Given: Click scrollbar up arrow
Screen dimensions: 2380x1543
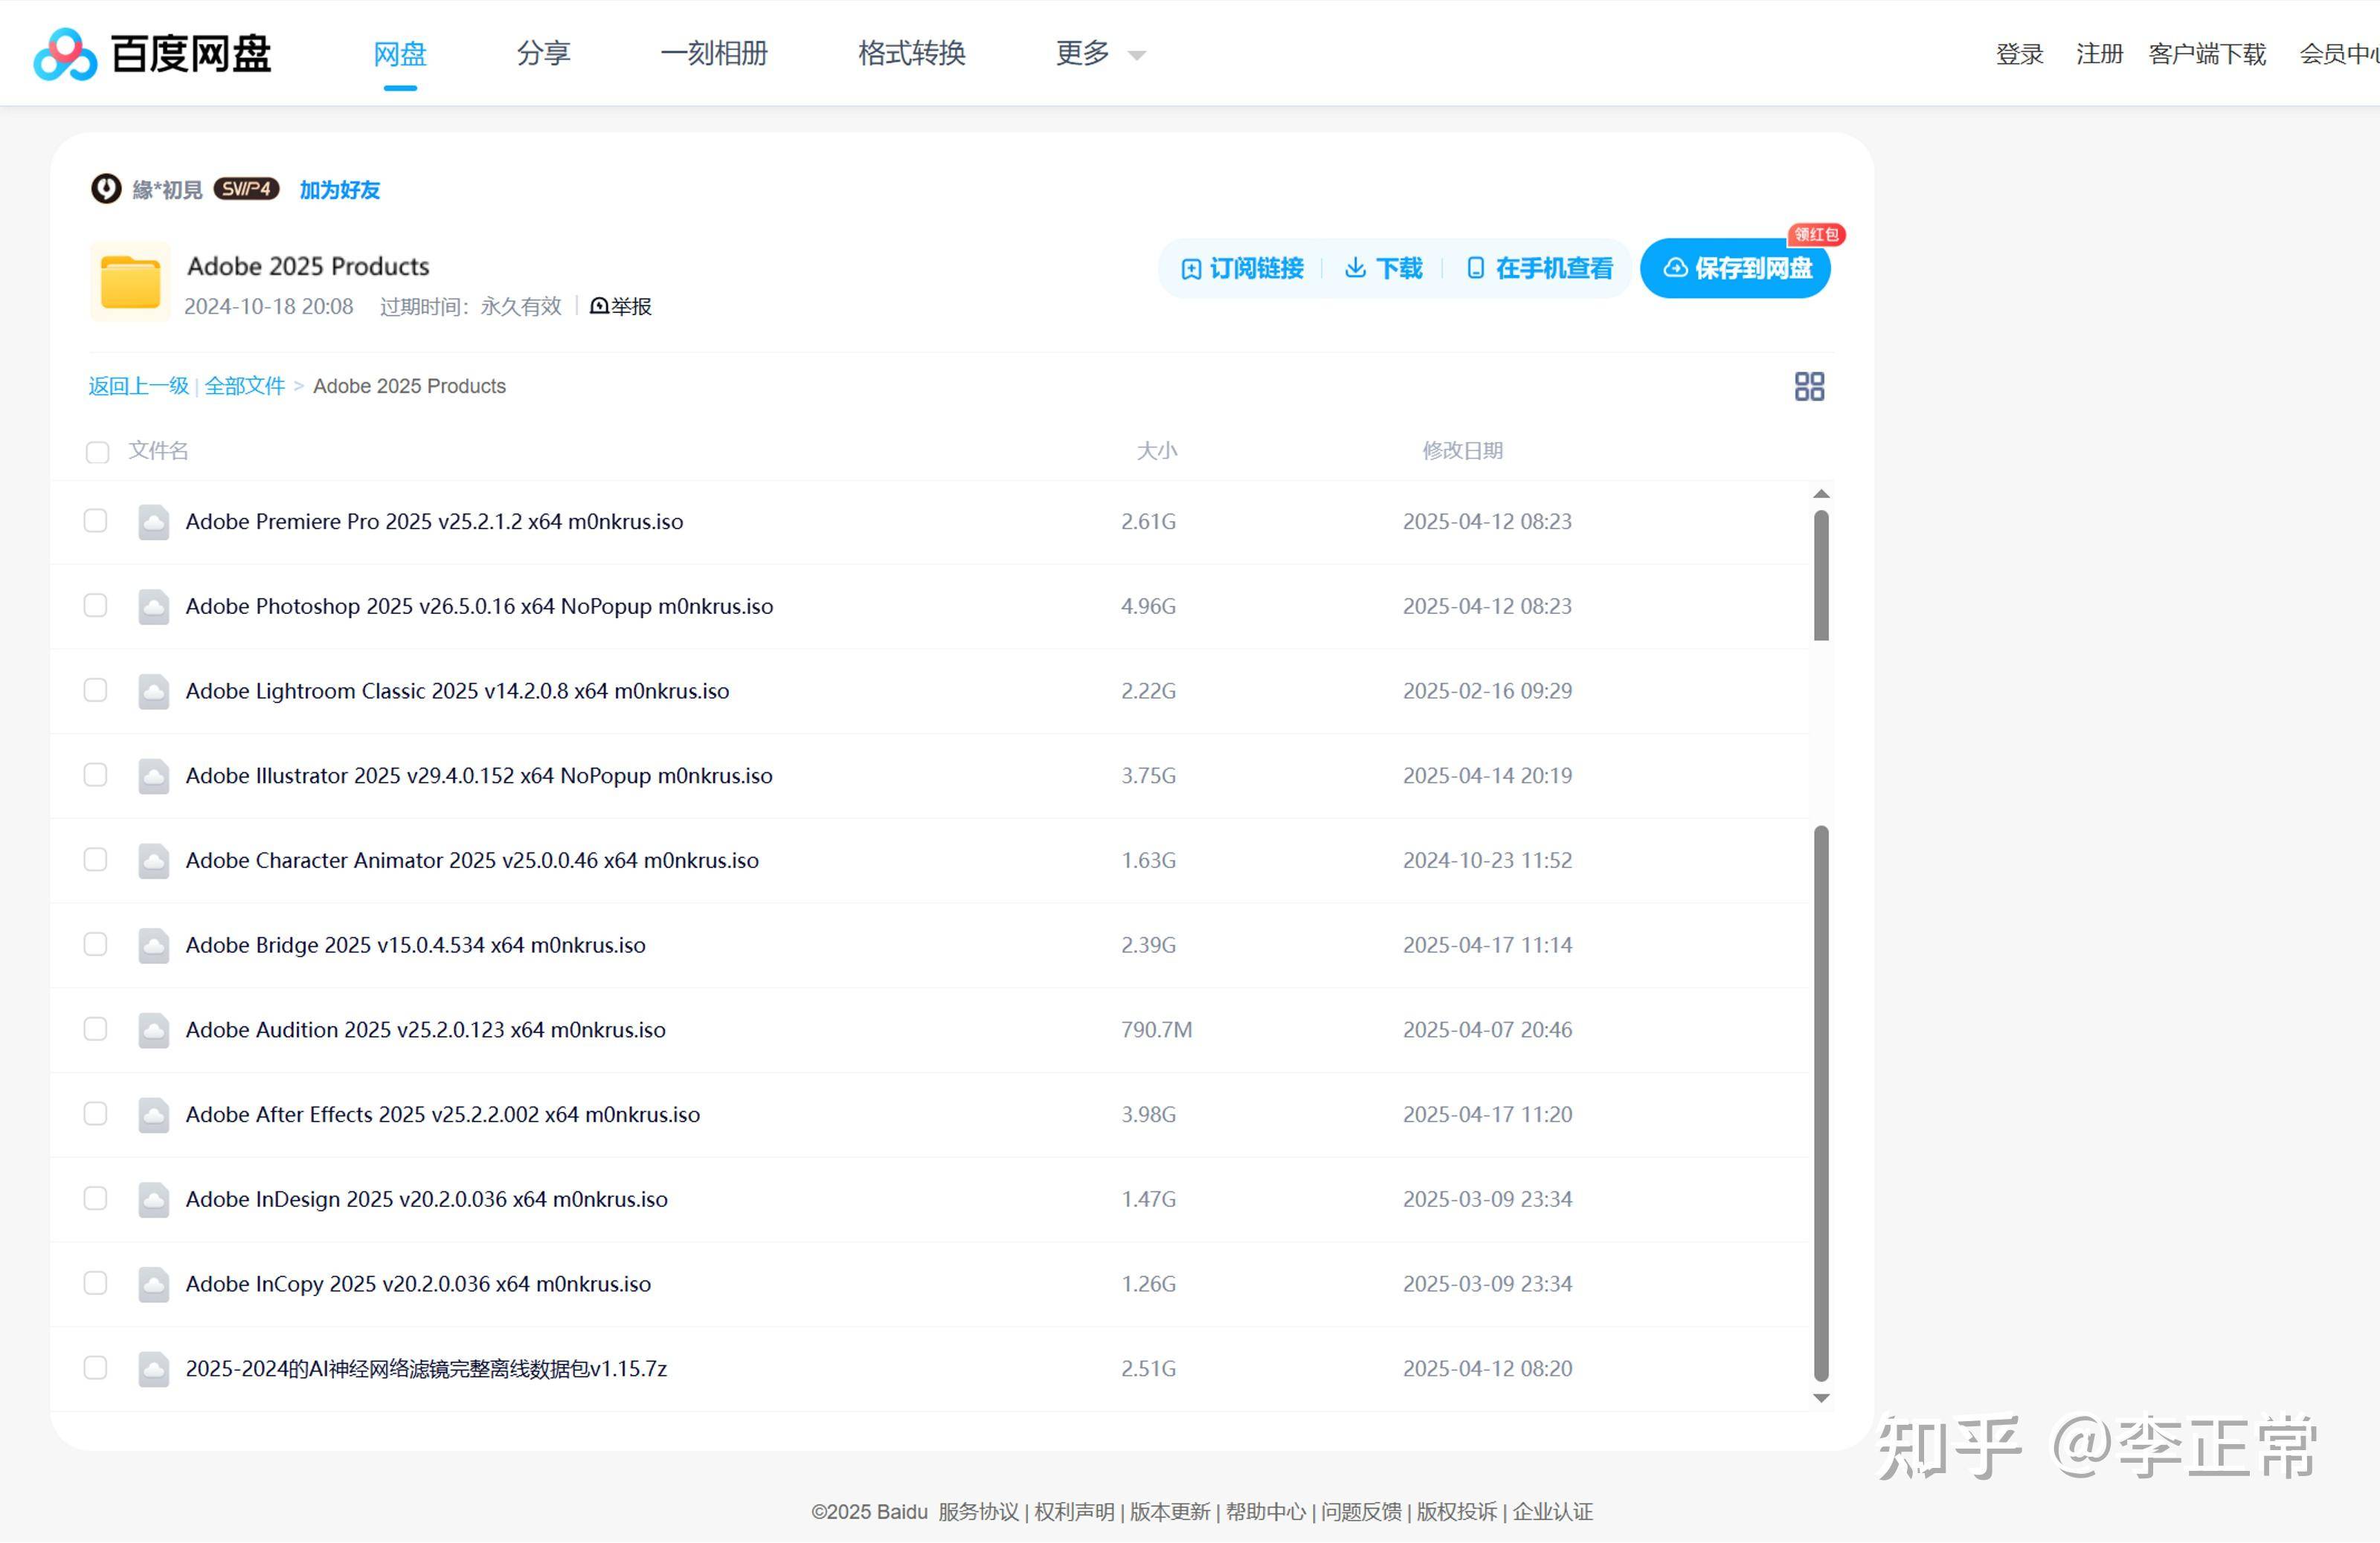Looking at the screenshot, I should [x=1821, y=494].
